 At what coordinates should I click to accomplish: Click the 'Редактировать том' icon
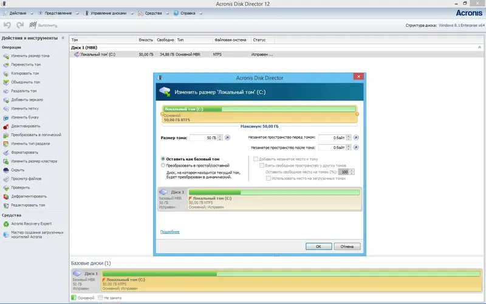coord(6,206)
